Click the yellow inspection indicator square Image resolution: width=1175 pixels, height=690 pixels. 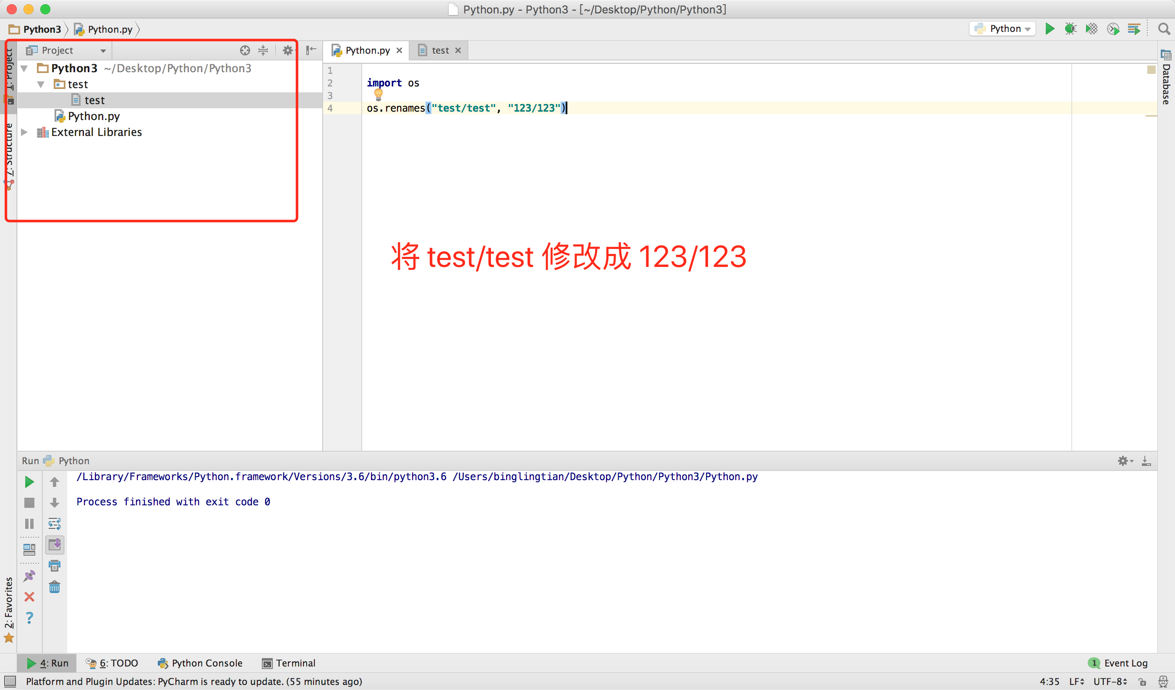(1151, 70)
